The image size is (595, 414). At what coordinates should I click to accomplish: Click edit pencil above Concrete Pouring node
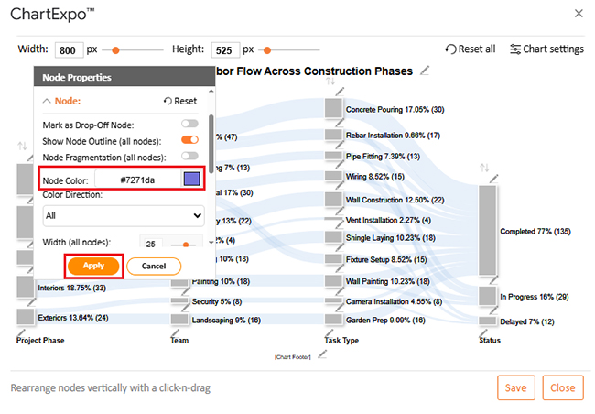[340, 92]
